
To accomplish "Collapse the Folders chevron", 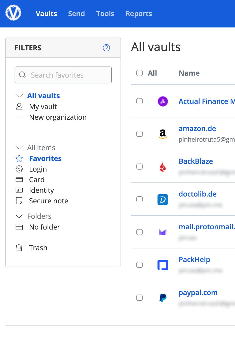I will click(19, 216).
